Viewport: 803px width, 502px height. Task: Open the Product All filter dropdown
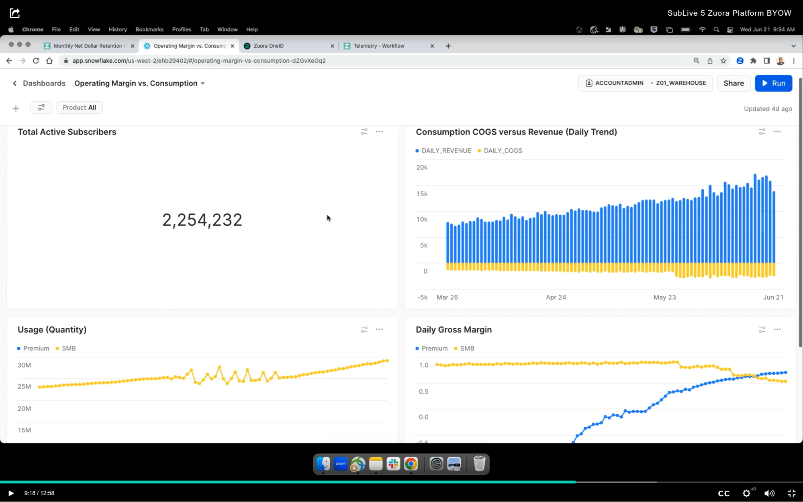[x=80, y=108]
